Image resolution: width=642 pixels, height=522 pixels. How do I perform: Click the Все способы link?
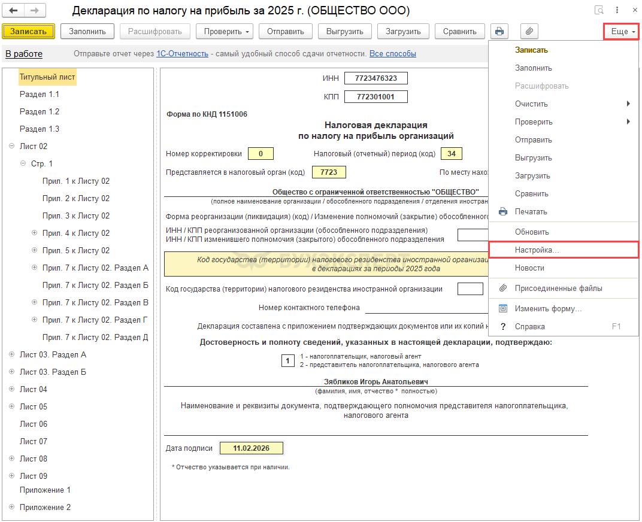point(392,54)
